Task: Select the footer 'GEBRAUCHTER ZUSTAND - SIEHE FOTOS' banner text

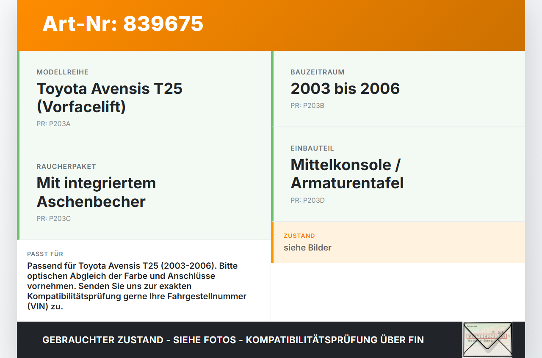Action: click(233, 340)
